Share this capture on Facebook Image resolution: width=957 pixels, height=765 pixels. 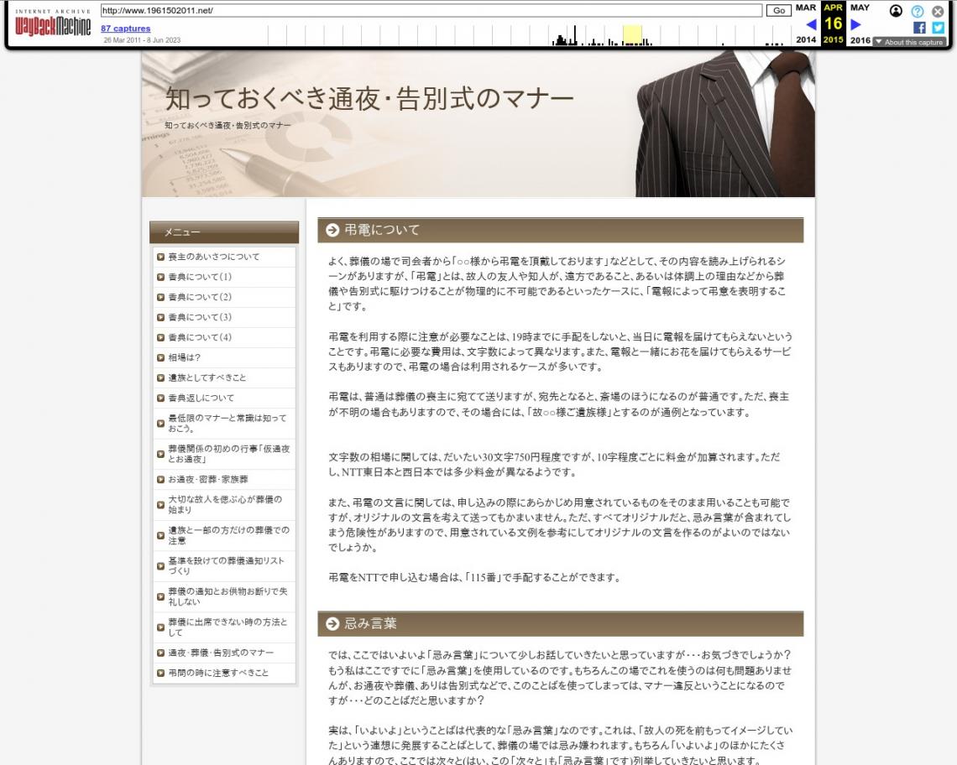click(919, 28)
